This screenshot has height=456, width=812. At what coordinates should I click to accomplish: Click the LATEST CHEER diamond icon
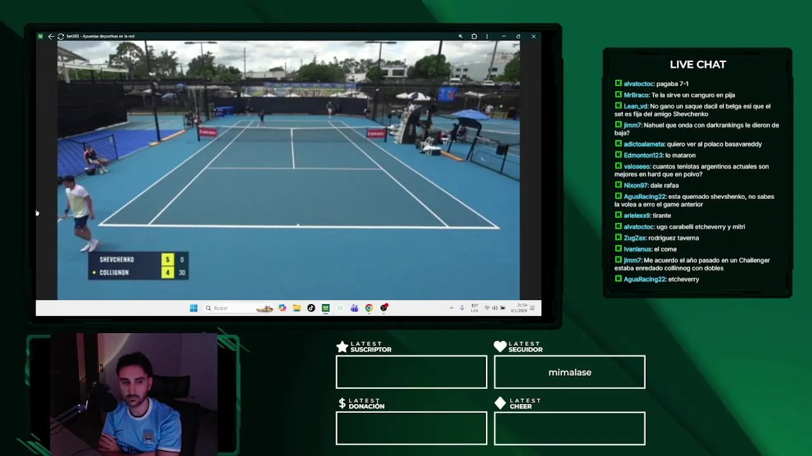pos(500,403)
